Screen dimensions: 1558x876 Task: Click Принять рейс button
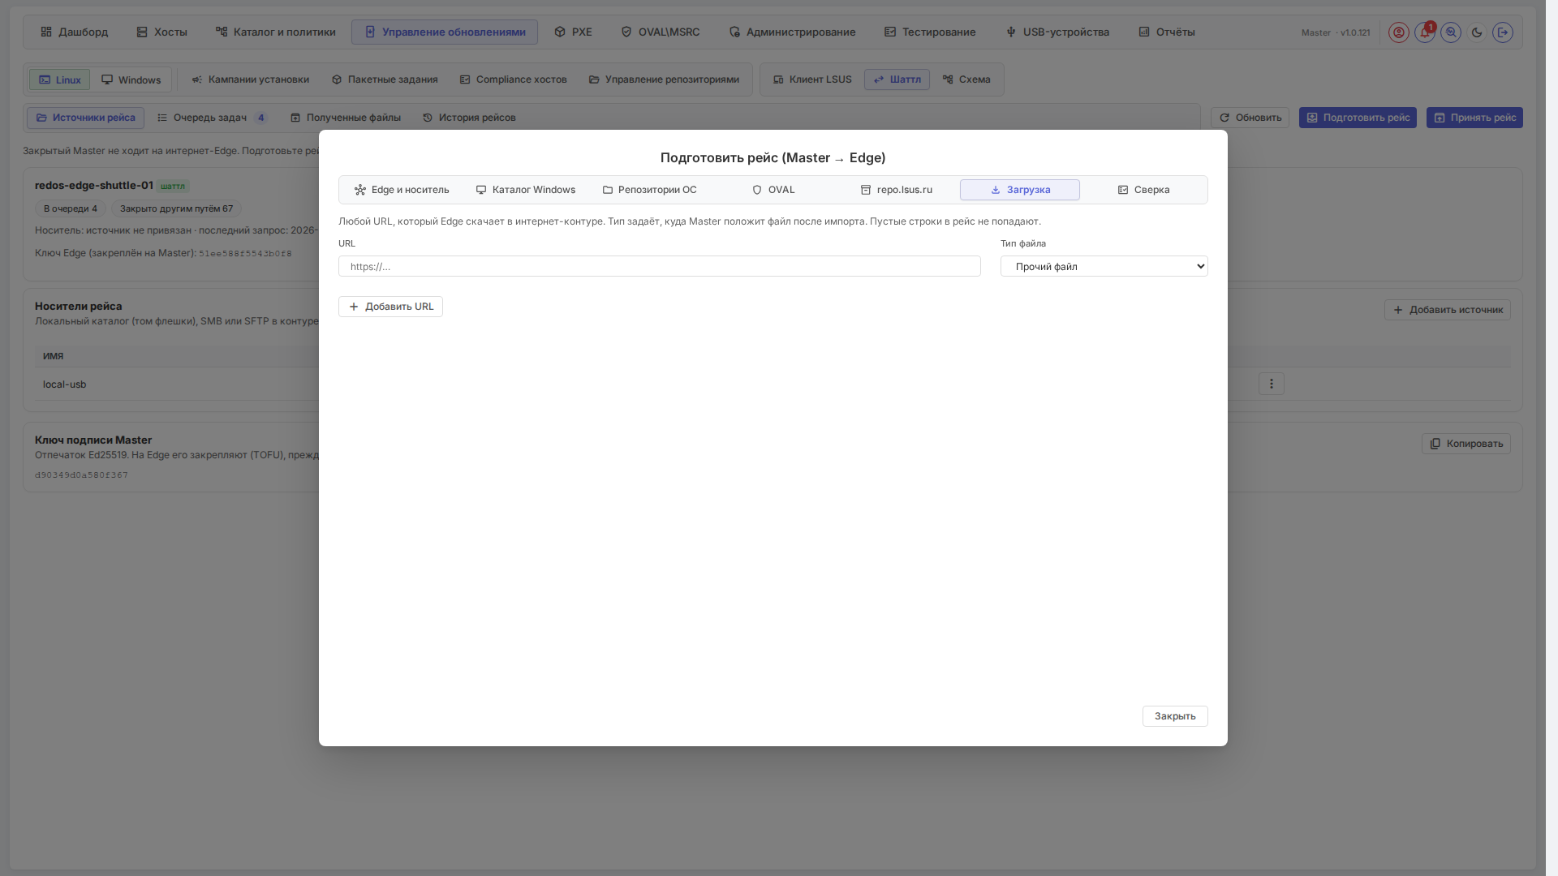(x=1474, y=118)
